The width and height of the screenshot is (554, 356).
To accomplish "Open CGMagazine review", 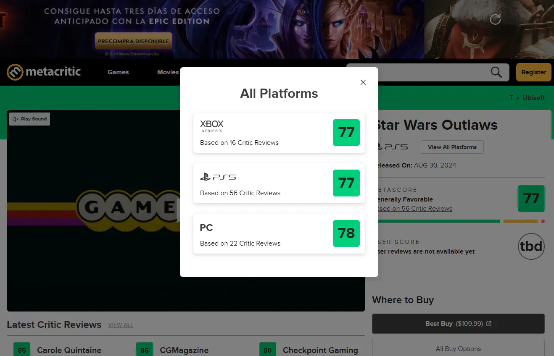I will point(184,350).
